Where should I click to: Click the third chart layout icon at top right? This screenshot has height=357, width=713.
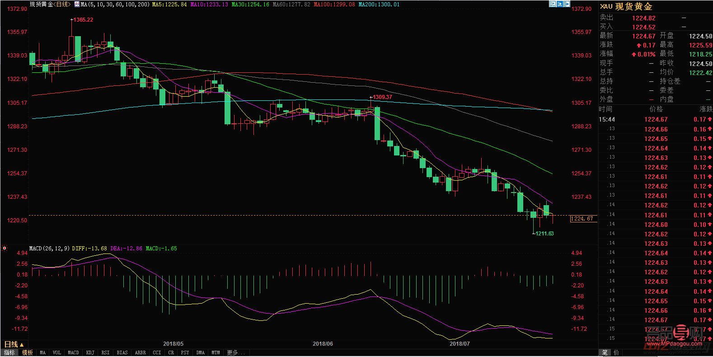(567, 4)
